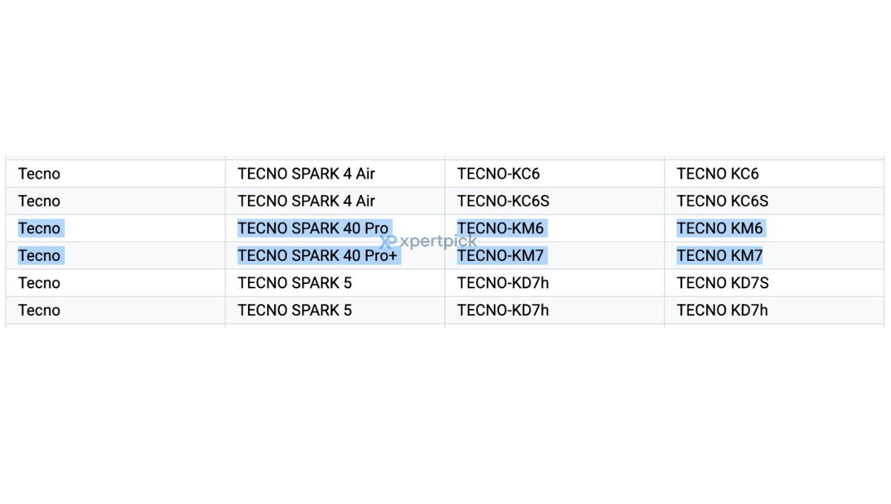Screen dimensions: 891x504
Task: Select the second TECNO SPARK 4 Air cell
Action: (x=335, y=201)
